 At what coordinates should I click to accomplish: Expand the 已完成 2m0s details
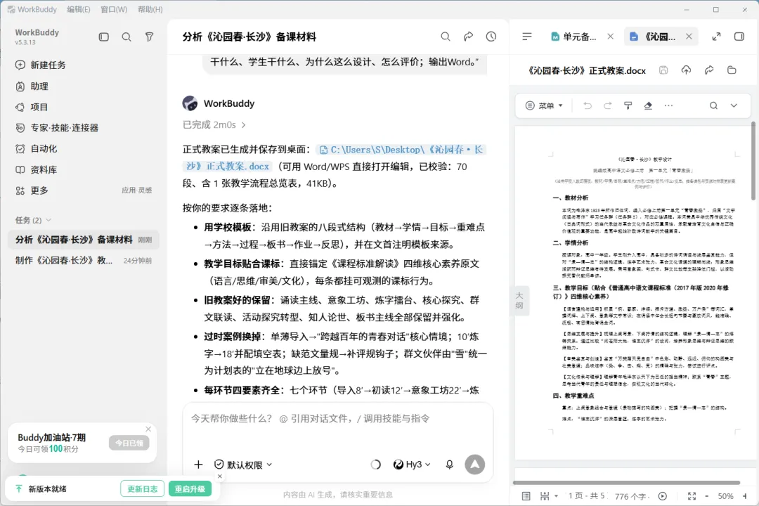(214, 125)
